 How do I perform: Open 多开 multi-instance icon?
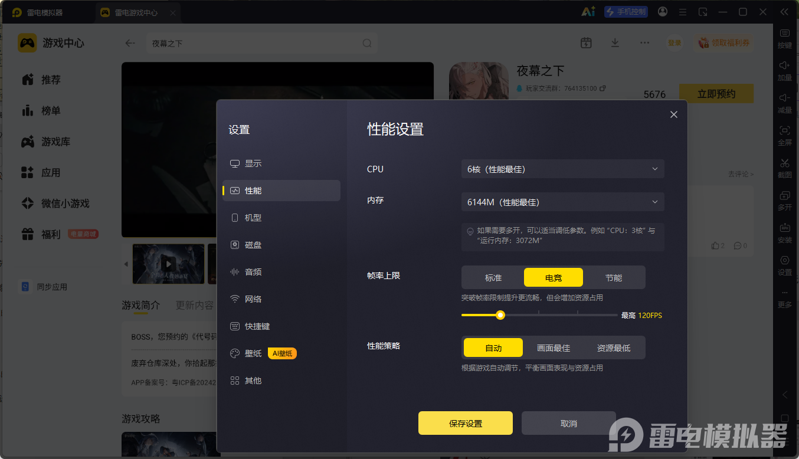click(x=785, y=196)
